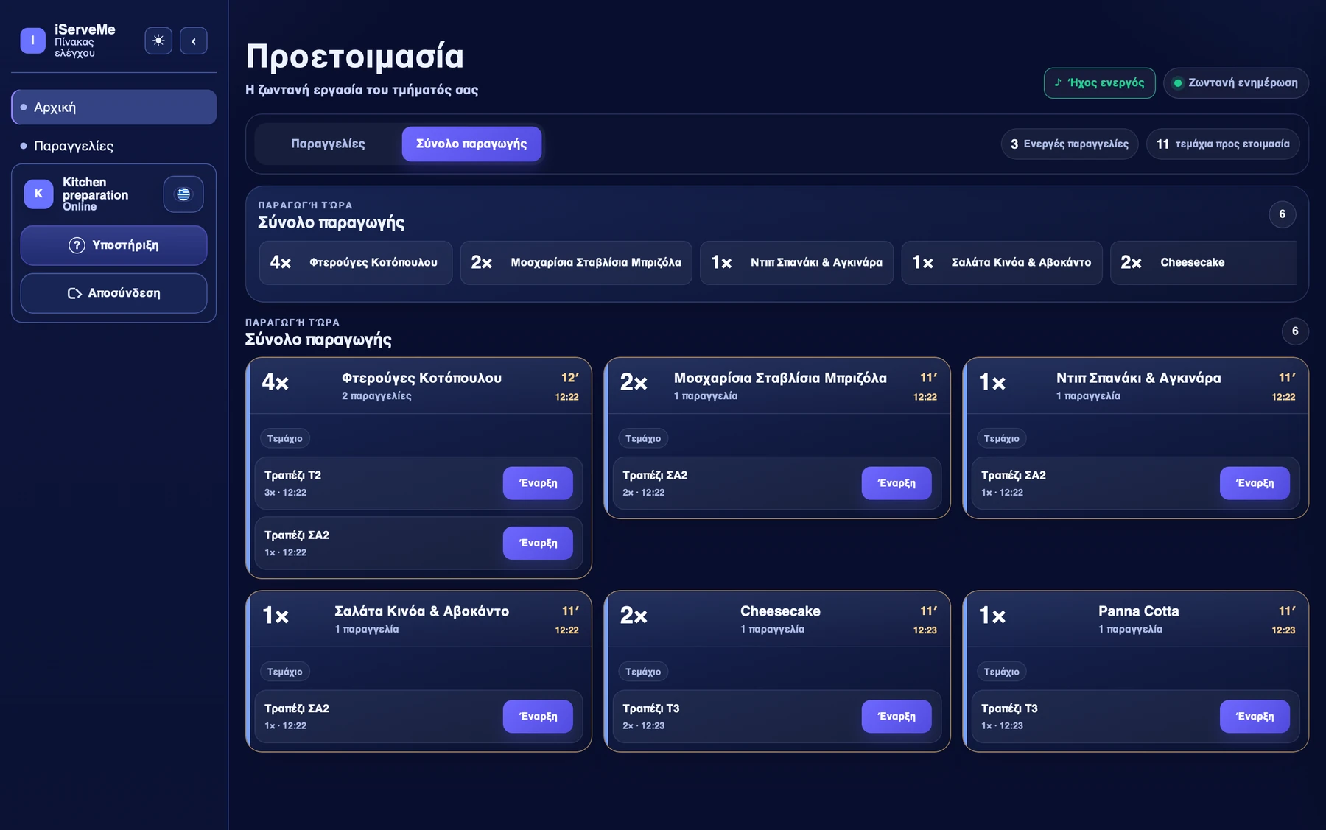This screenshot has height=830, width=1326.
Task: Click Τεμάχιο tag in Panna Cotta card
Action: pyautogui.click(x=1001, y=672)
